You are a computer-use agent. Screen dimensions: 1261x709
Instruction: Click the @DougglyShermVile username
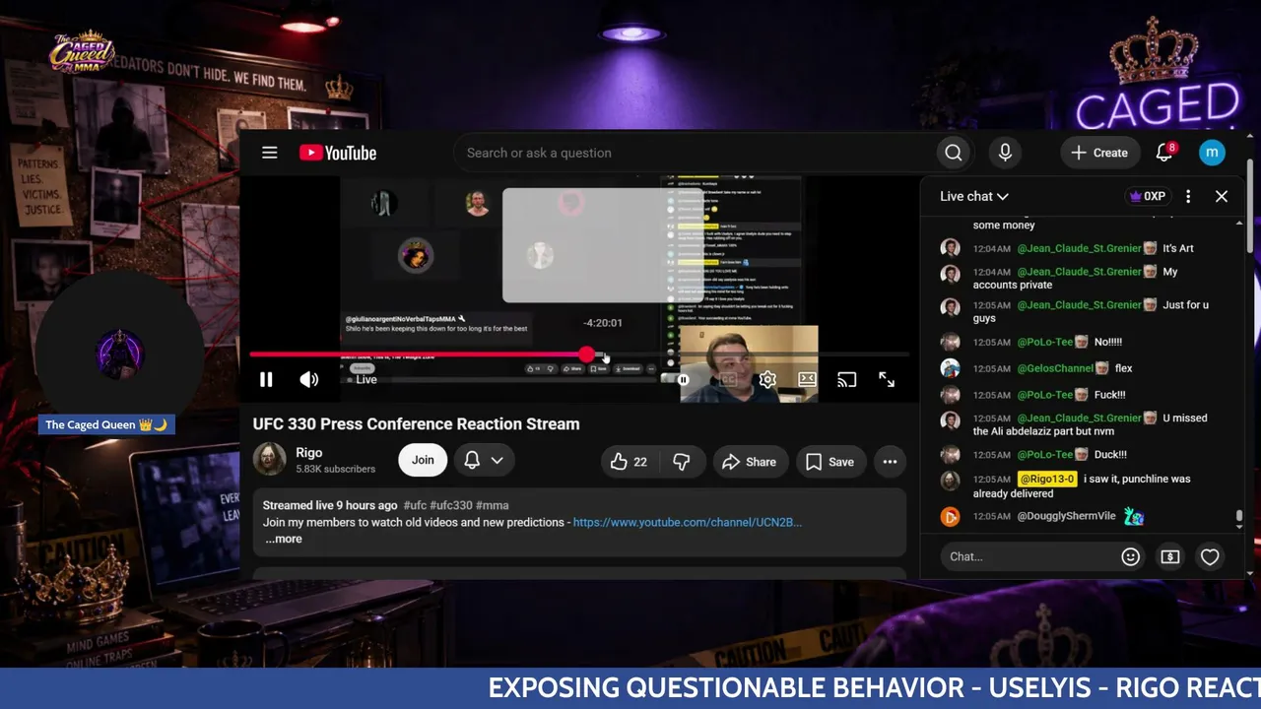(x=1066, y=516)
